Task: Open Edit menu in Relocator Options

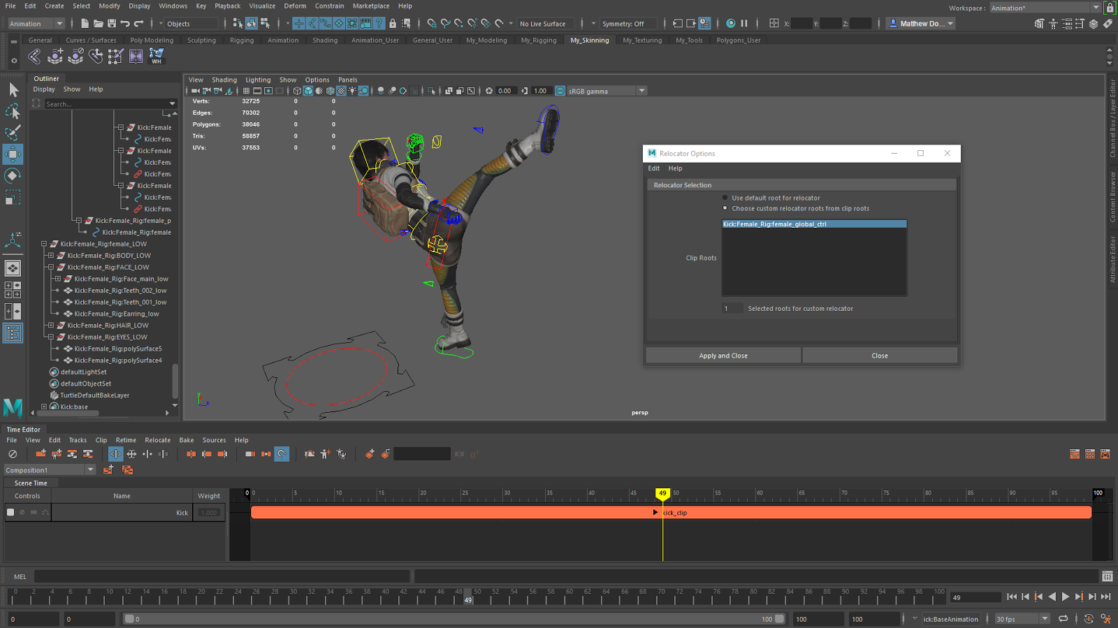Action: pos(653,168)
